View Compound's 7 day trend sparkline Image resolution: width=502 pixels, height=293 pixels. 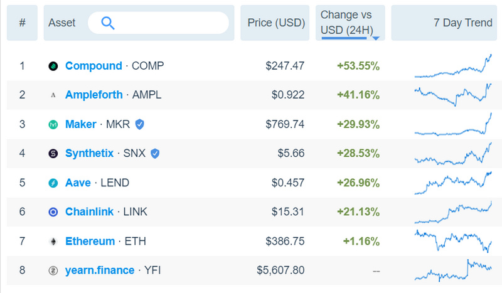(x=453, y=66)
